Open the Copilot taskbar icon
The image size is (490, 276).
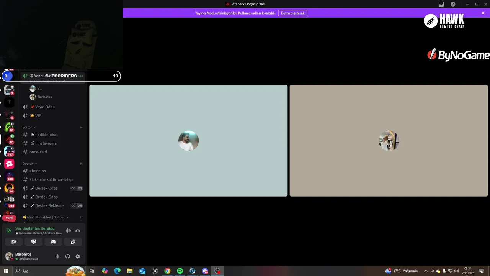[105, 271]
